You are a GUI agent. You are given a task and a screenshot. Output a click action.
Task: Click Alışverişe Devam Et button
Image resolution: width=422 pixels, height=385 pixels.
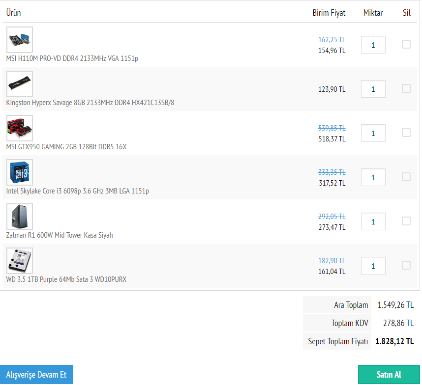tap(36, 374)
